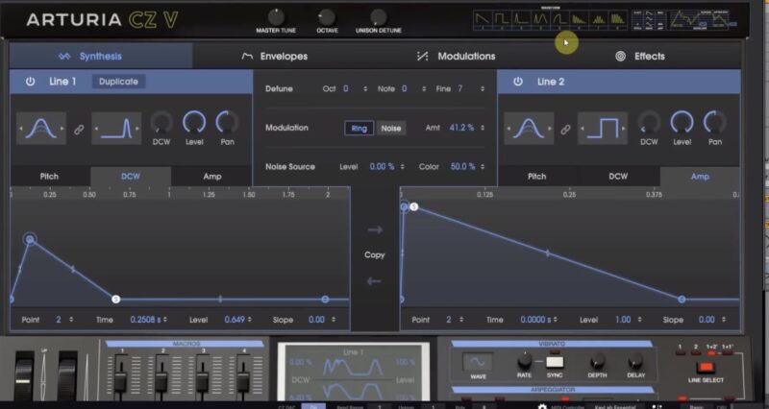
Task: Select the sustain S point on Line 2 Amp envelope
Action: coord(414,206)
